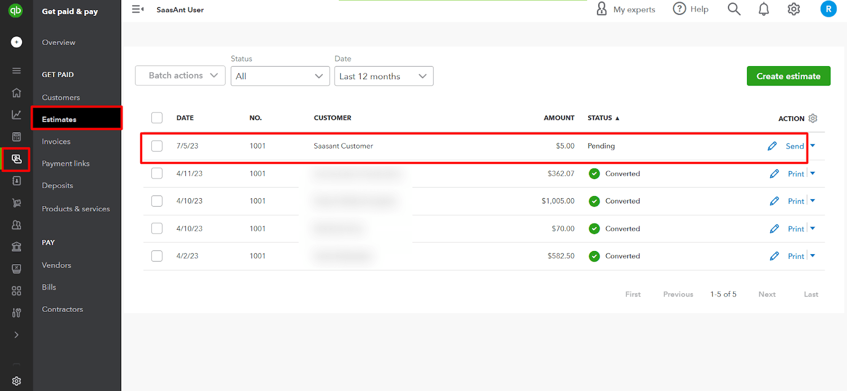Check the 7/5/23 estimate row checkbox
The height and width of the screenshot is (391, 847).
point(157,146)
